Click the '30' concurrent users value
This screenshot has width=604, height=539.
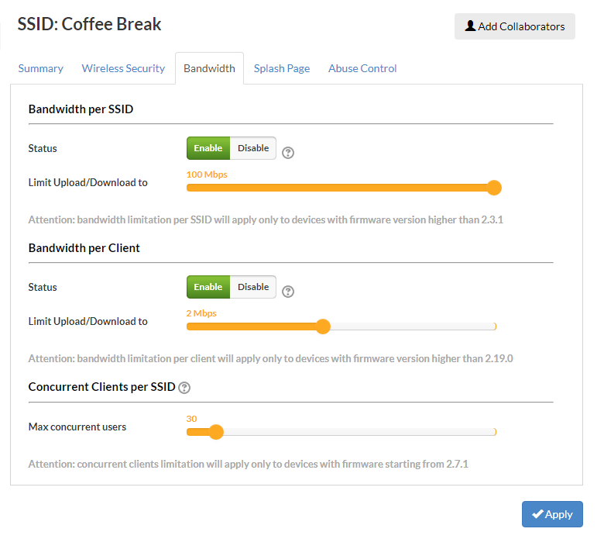191,419
